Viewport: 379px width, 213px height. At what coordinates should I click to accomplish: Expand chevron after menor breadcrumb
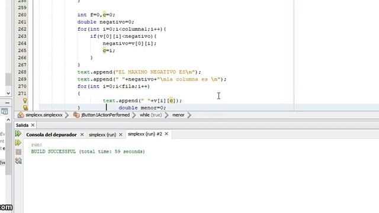click(x=189, y=115)
